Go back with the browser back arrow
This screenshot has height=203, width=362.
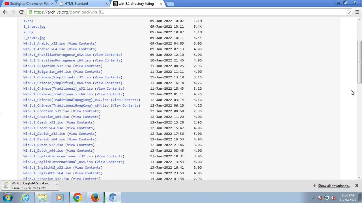(5, 12)
